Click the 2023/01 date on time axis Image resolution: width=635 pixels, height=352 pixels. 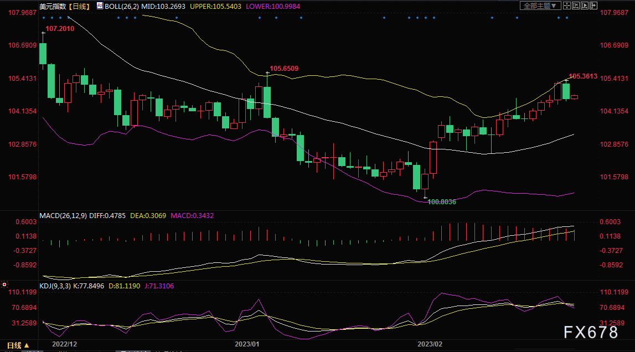(247, 344)
